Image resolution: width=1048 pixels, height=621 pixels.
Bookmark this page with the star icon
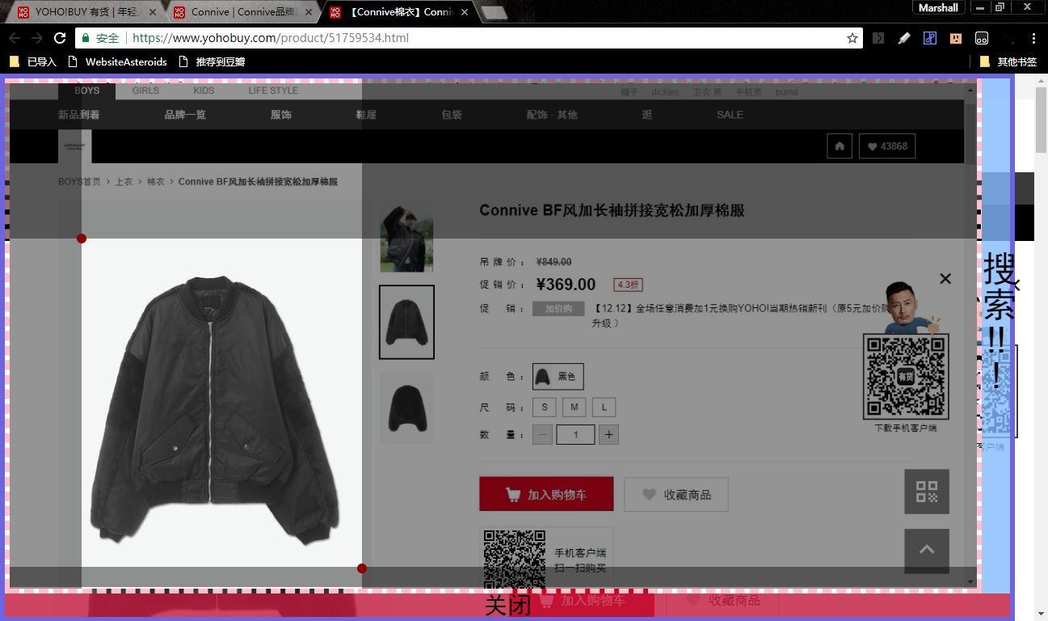pos(852,38)
